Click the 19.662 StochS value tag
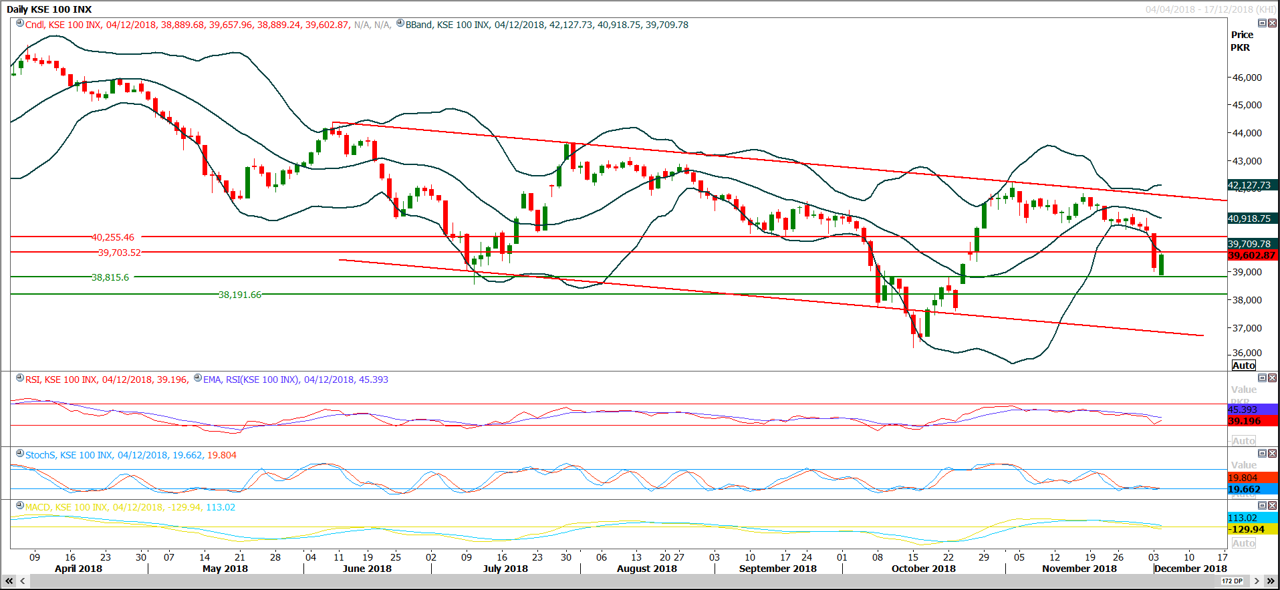This screenshot has height=590, width=1280. 1253,489
